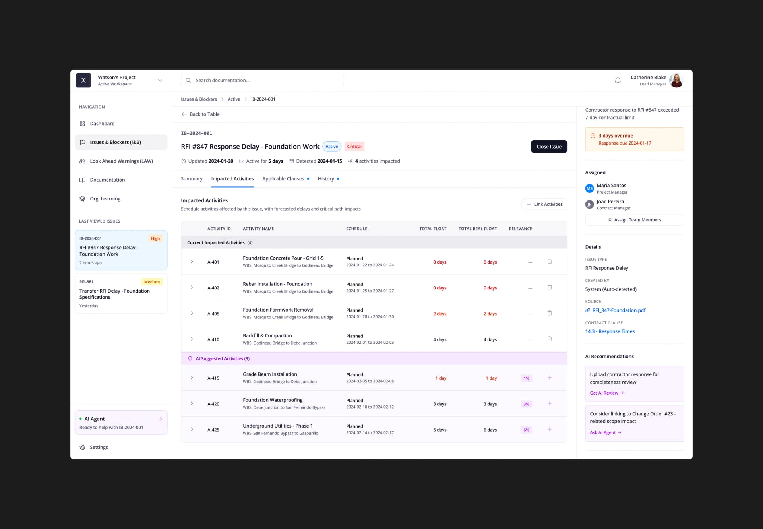763x529 pixels.
Task: Click the 3% relevance badge
Action: pyautogui.click(x=526, y=404)
